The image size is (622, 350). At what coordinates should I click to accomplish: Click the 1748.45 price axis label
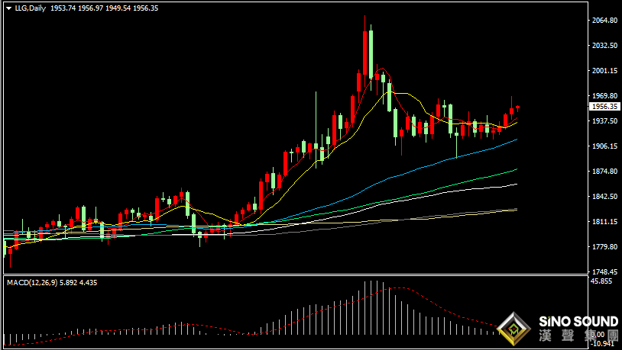point(605,272)
